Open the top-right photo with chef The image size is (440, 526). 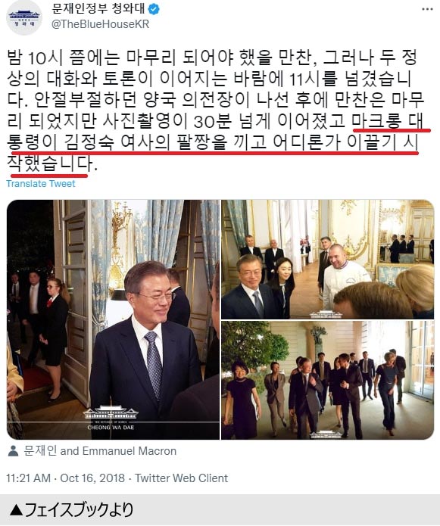[328, 260]
